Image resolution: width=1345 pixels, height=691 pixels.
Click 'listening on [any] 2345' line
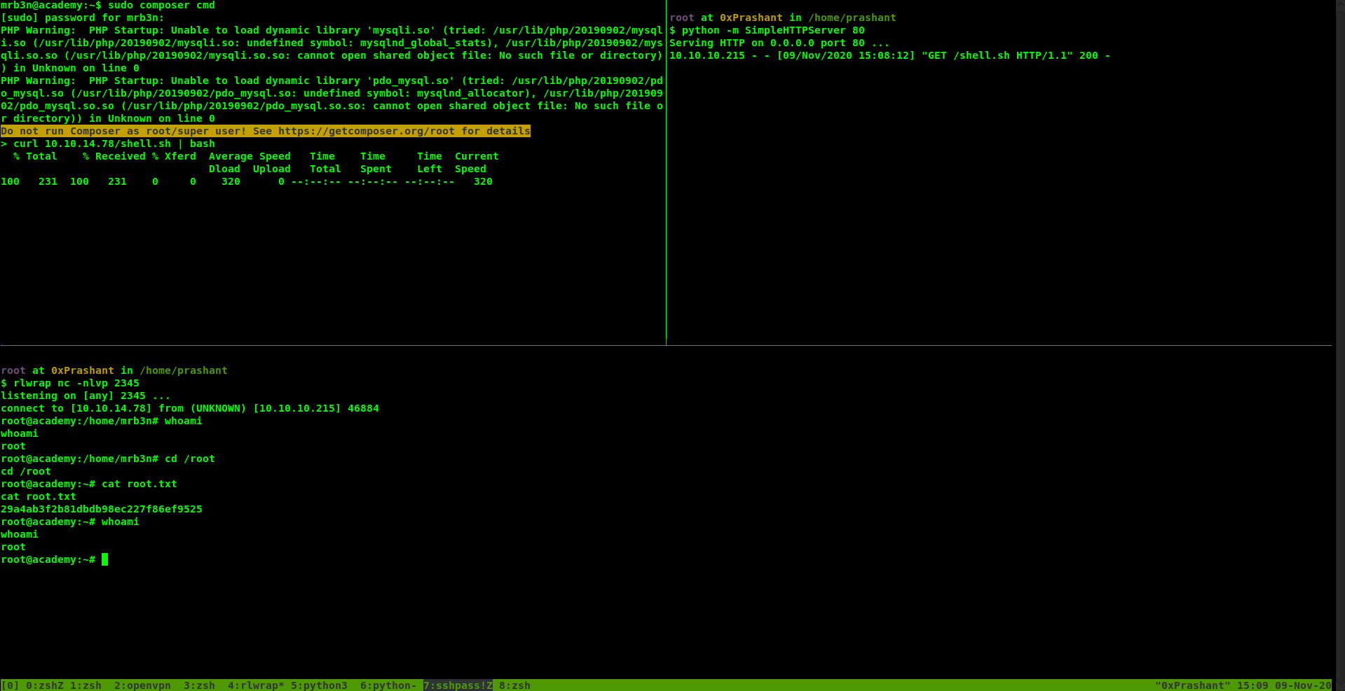(x=86, y=396)
